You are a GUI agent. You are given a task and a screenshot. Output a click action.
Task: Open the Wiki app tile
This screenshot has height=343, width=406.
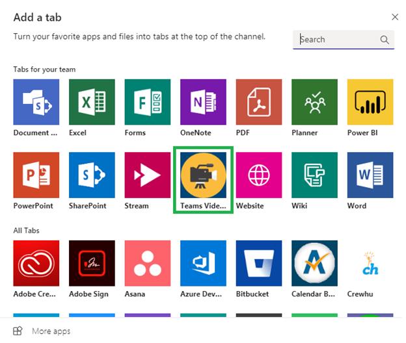[x=315, y=175]
